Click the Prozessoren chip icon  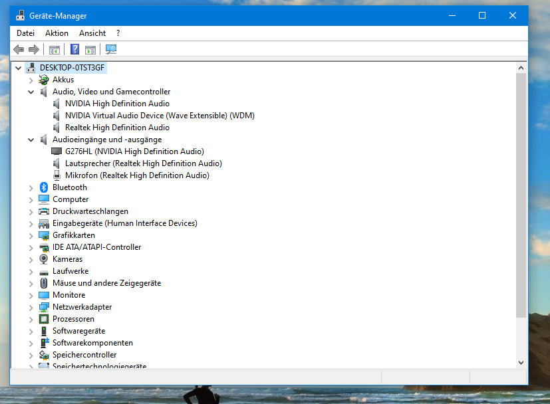pyautogui.click(x=43, y=319)
